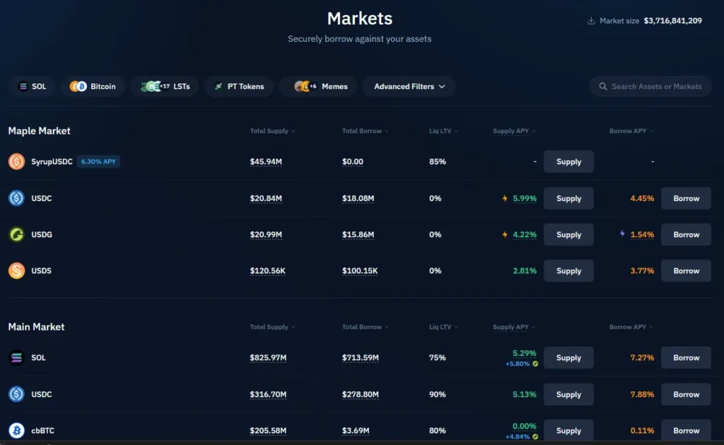Supply USDC in Main Market

point(568,394)
